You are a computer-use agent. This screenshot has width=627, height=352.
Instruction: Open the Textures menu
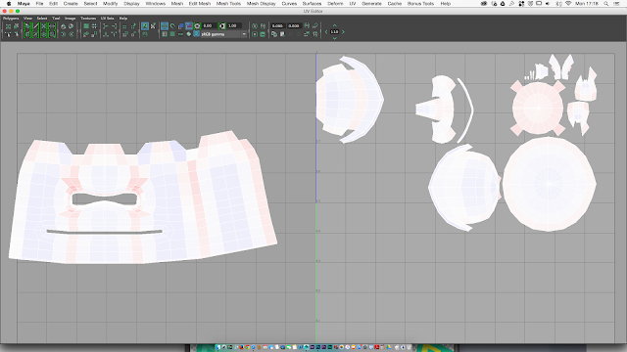click(88, 19)
